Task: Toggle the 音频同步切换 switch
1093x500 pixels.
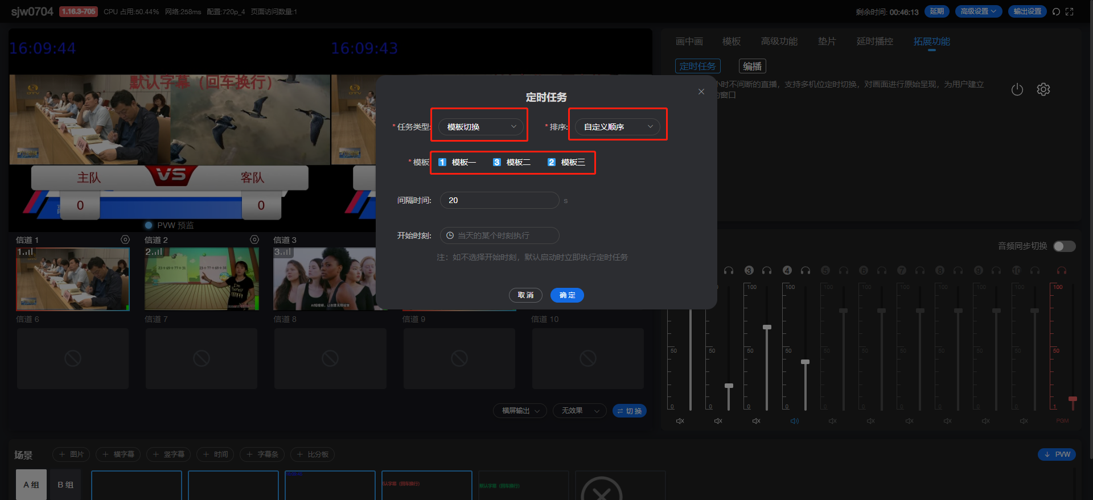Action: click(x=1064, y=246)
